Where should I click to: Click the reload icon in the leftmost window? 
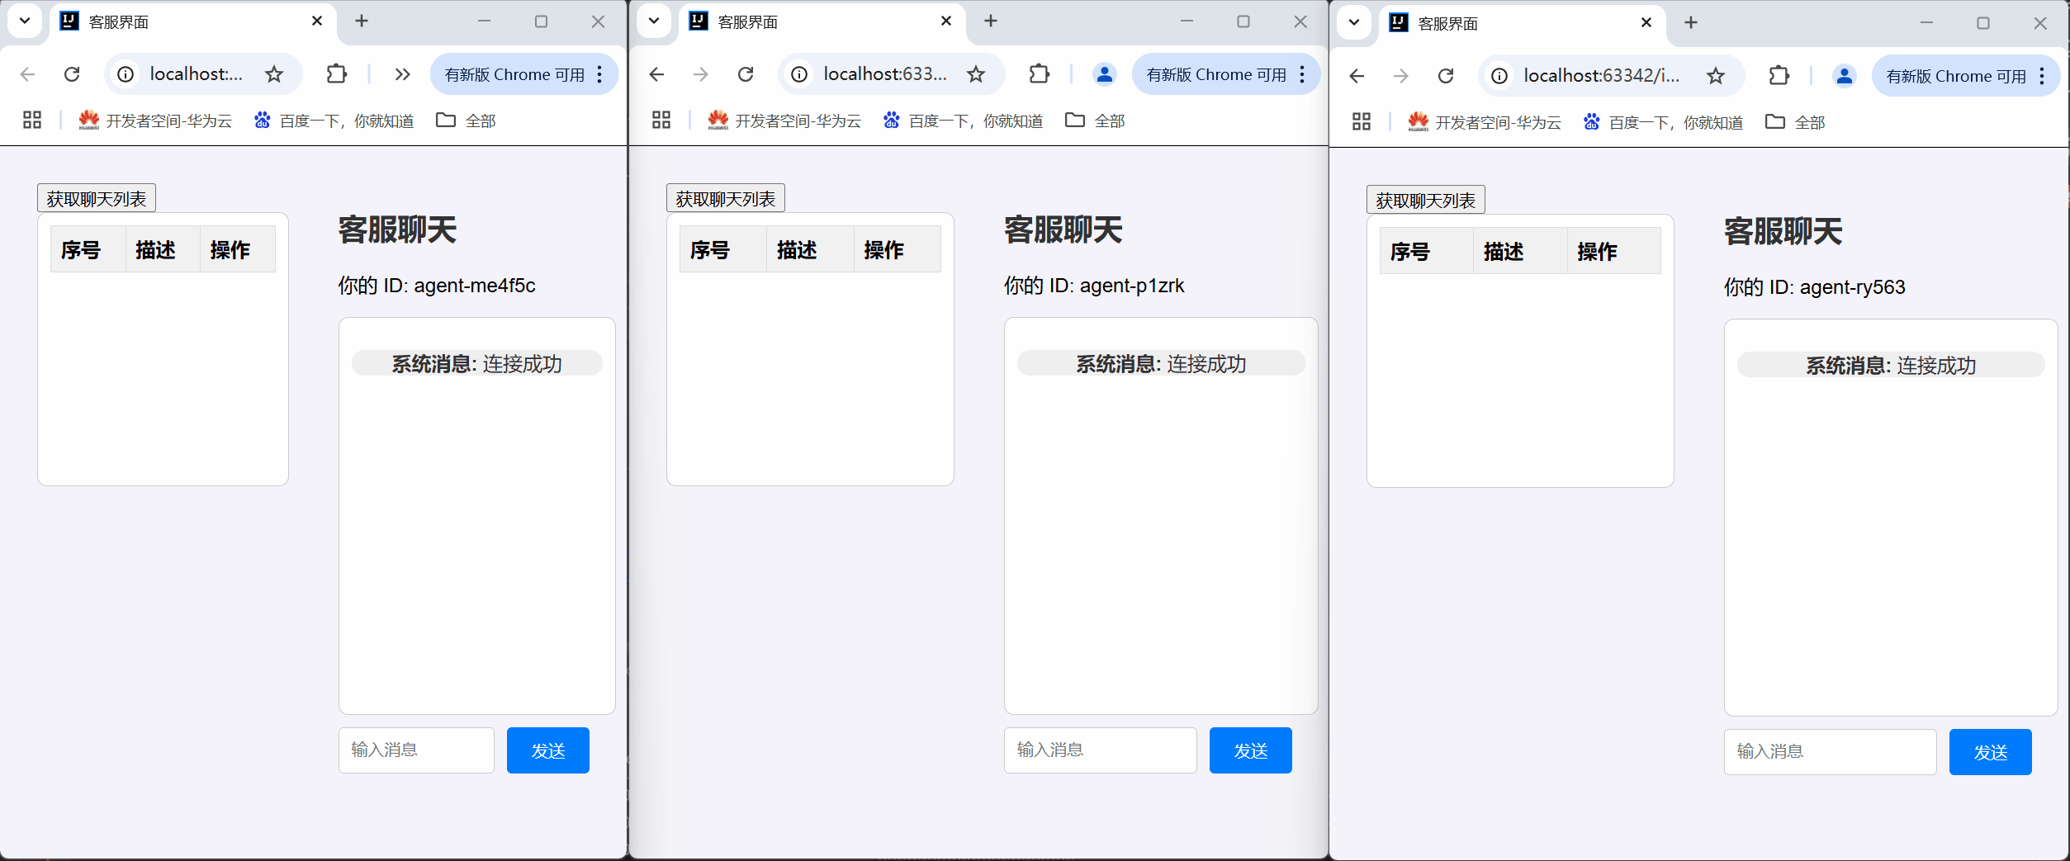73,73
